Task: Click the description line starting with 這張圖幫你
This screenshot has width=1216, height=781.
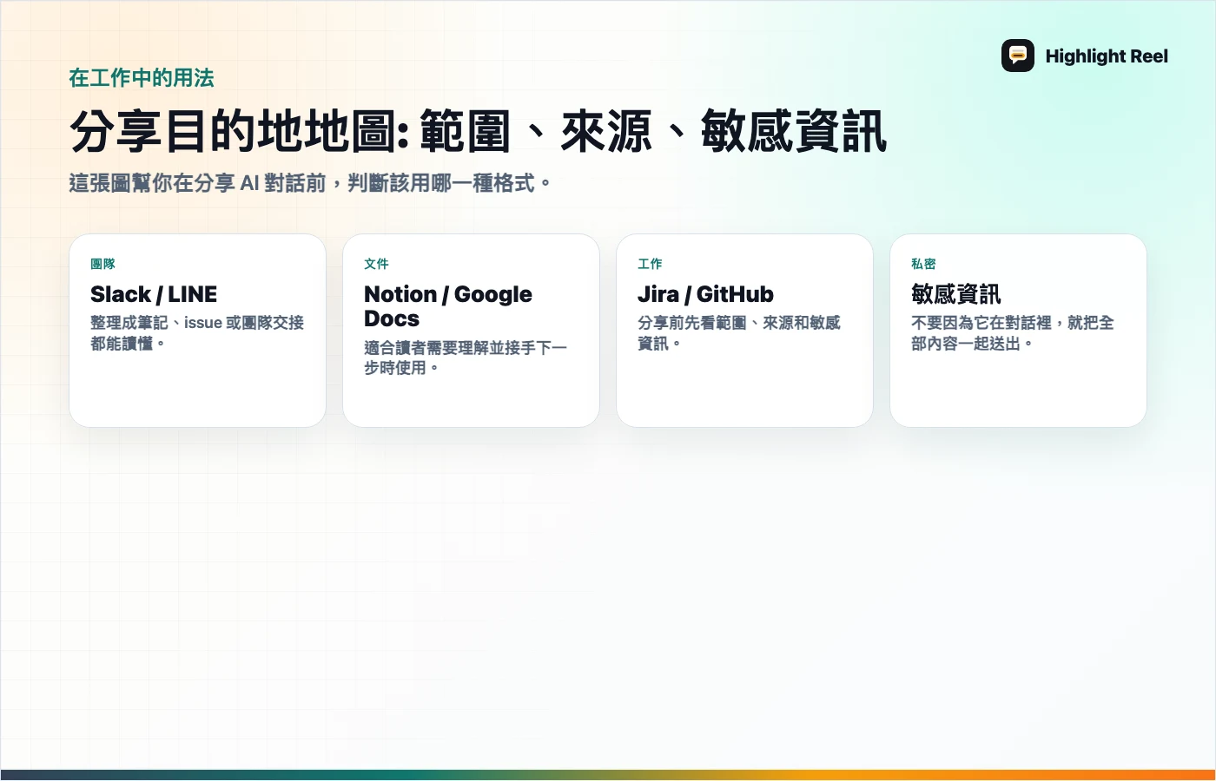Action: tap(310, 183)
